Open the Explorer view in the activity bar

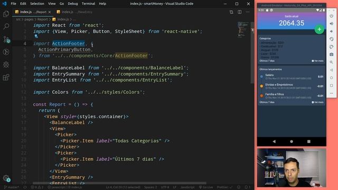(6, 14)
